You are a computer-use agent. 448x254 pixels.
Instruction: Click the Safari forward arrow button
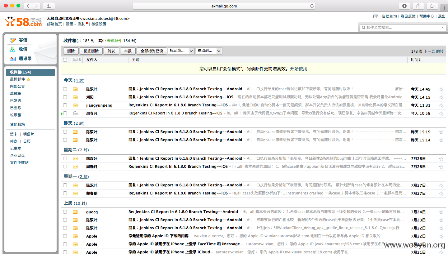coord(36,6)
